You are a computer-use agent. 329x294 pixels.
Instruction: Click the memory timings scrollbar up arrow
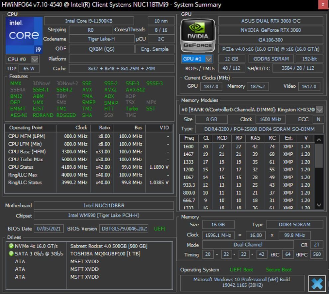pos(319,139)
